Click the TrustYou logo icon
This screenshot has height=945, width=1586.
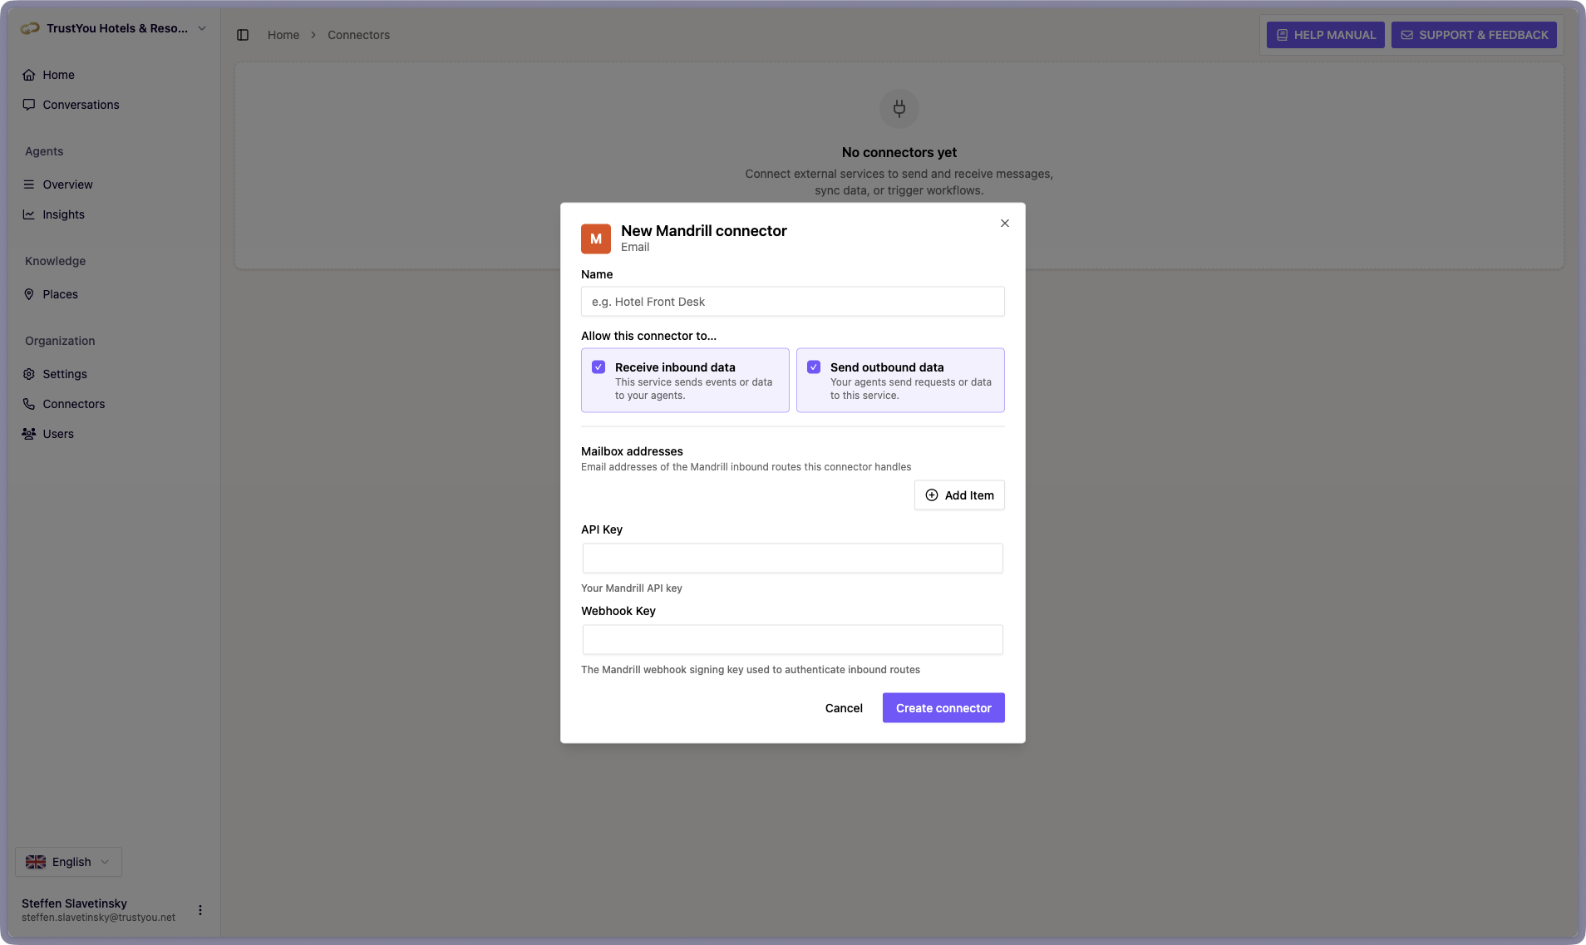click(30, 28)
